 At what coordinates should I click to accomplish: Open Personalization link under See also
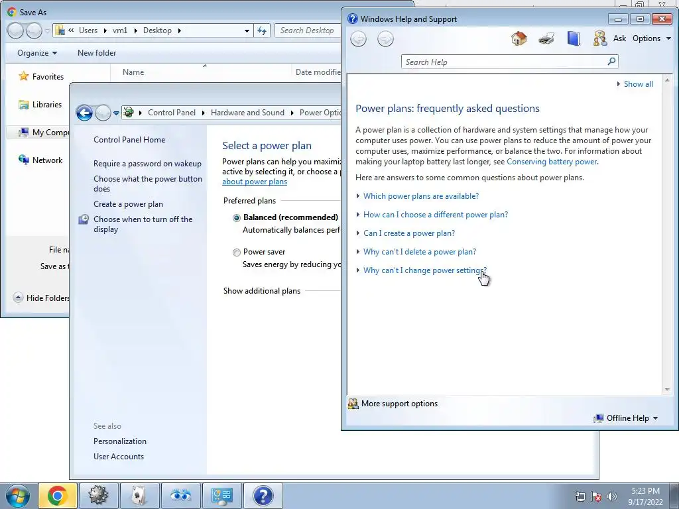120,441
